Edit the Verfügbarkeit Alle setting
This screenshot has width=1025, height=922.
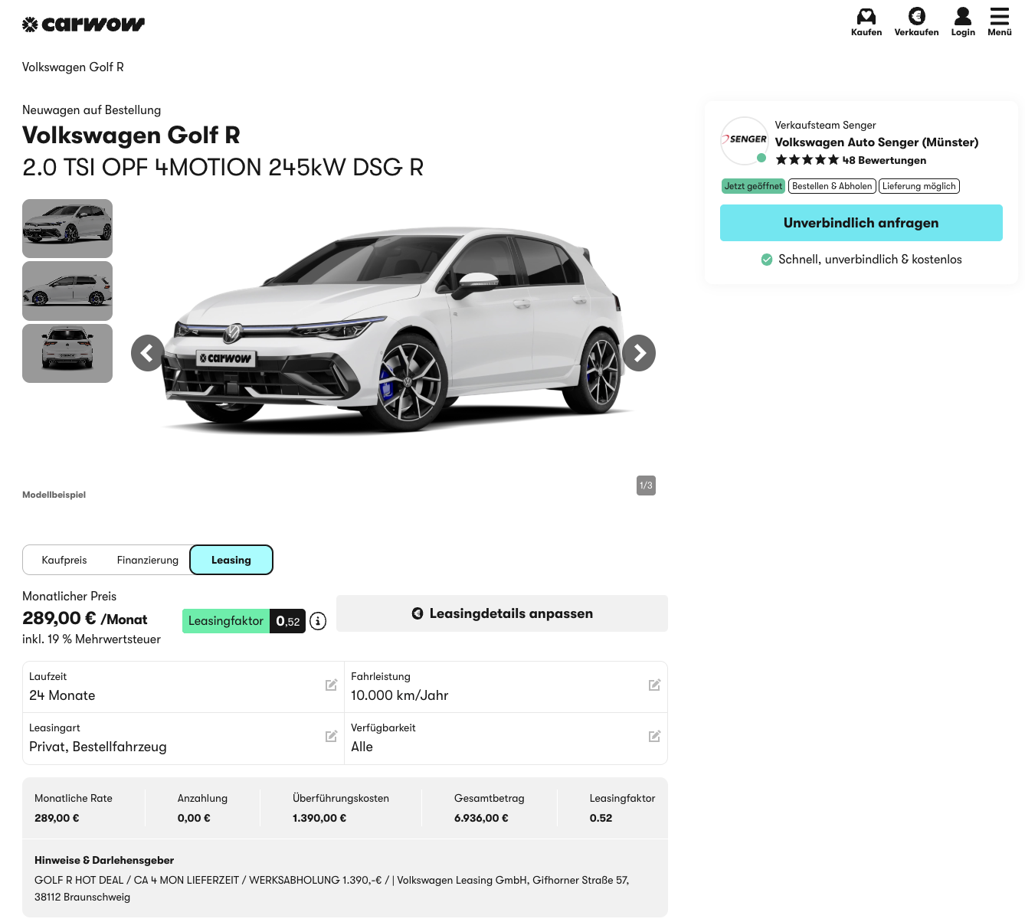point(654,737)
